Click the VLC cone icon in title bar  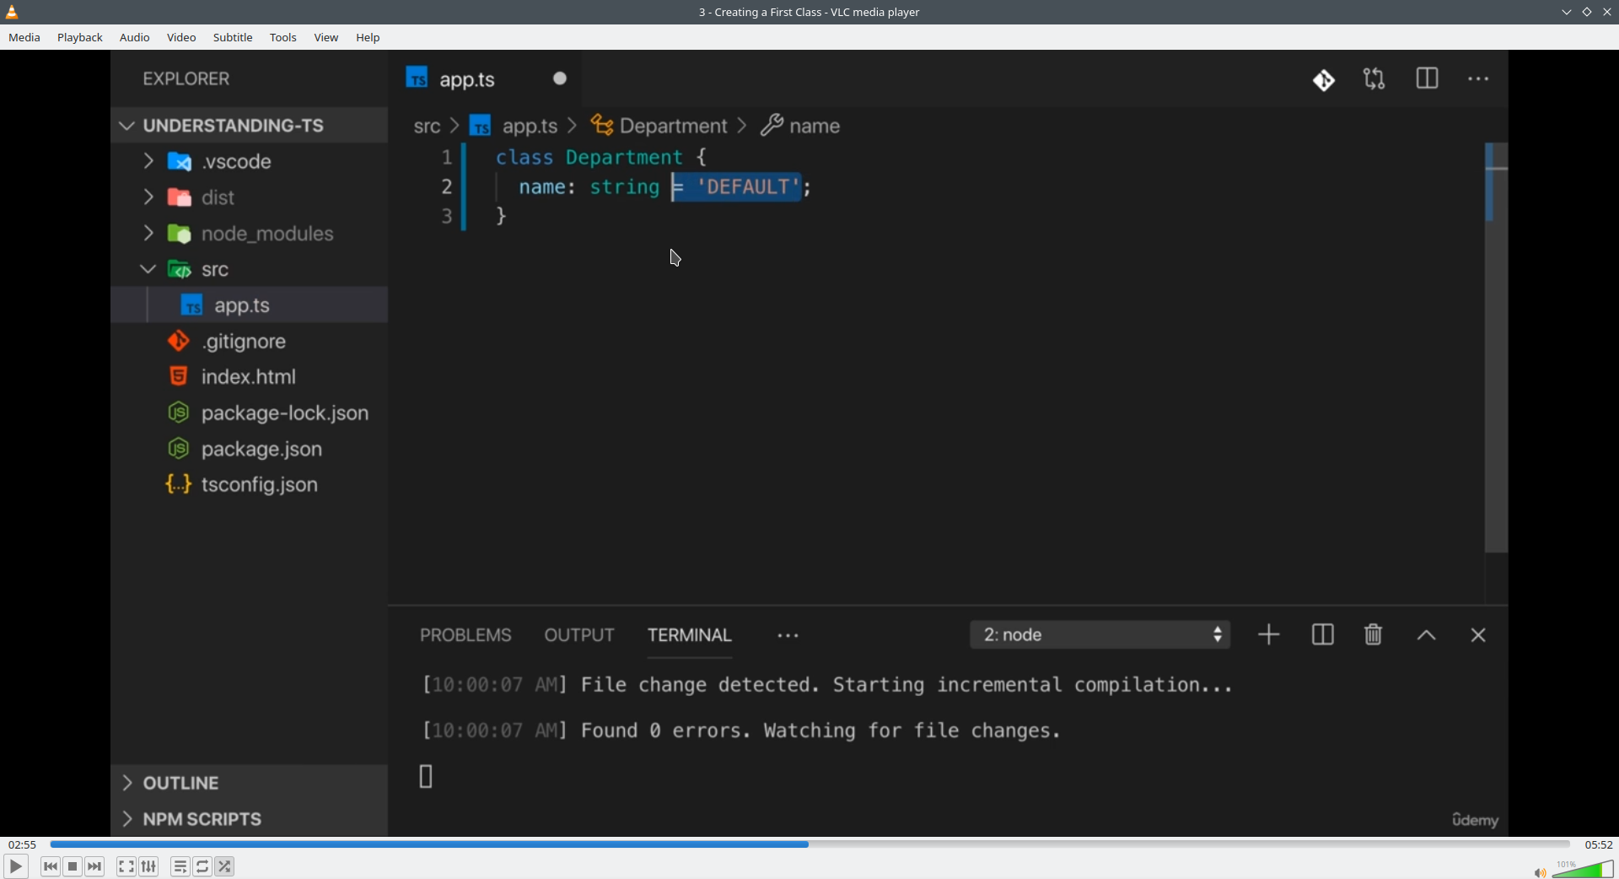point(13,12)
